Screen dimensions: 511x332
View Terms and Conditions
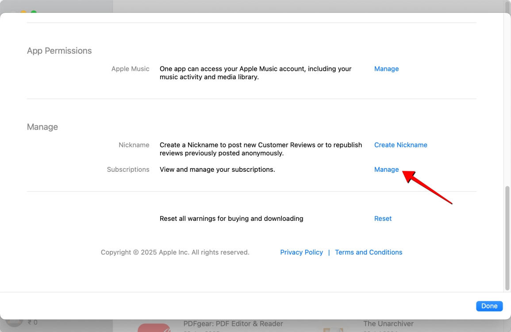369,252
